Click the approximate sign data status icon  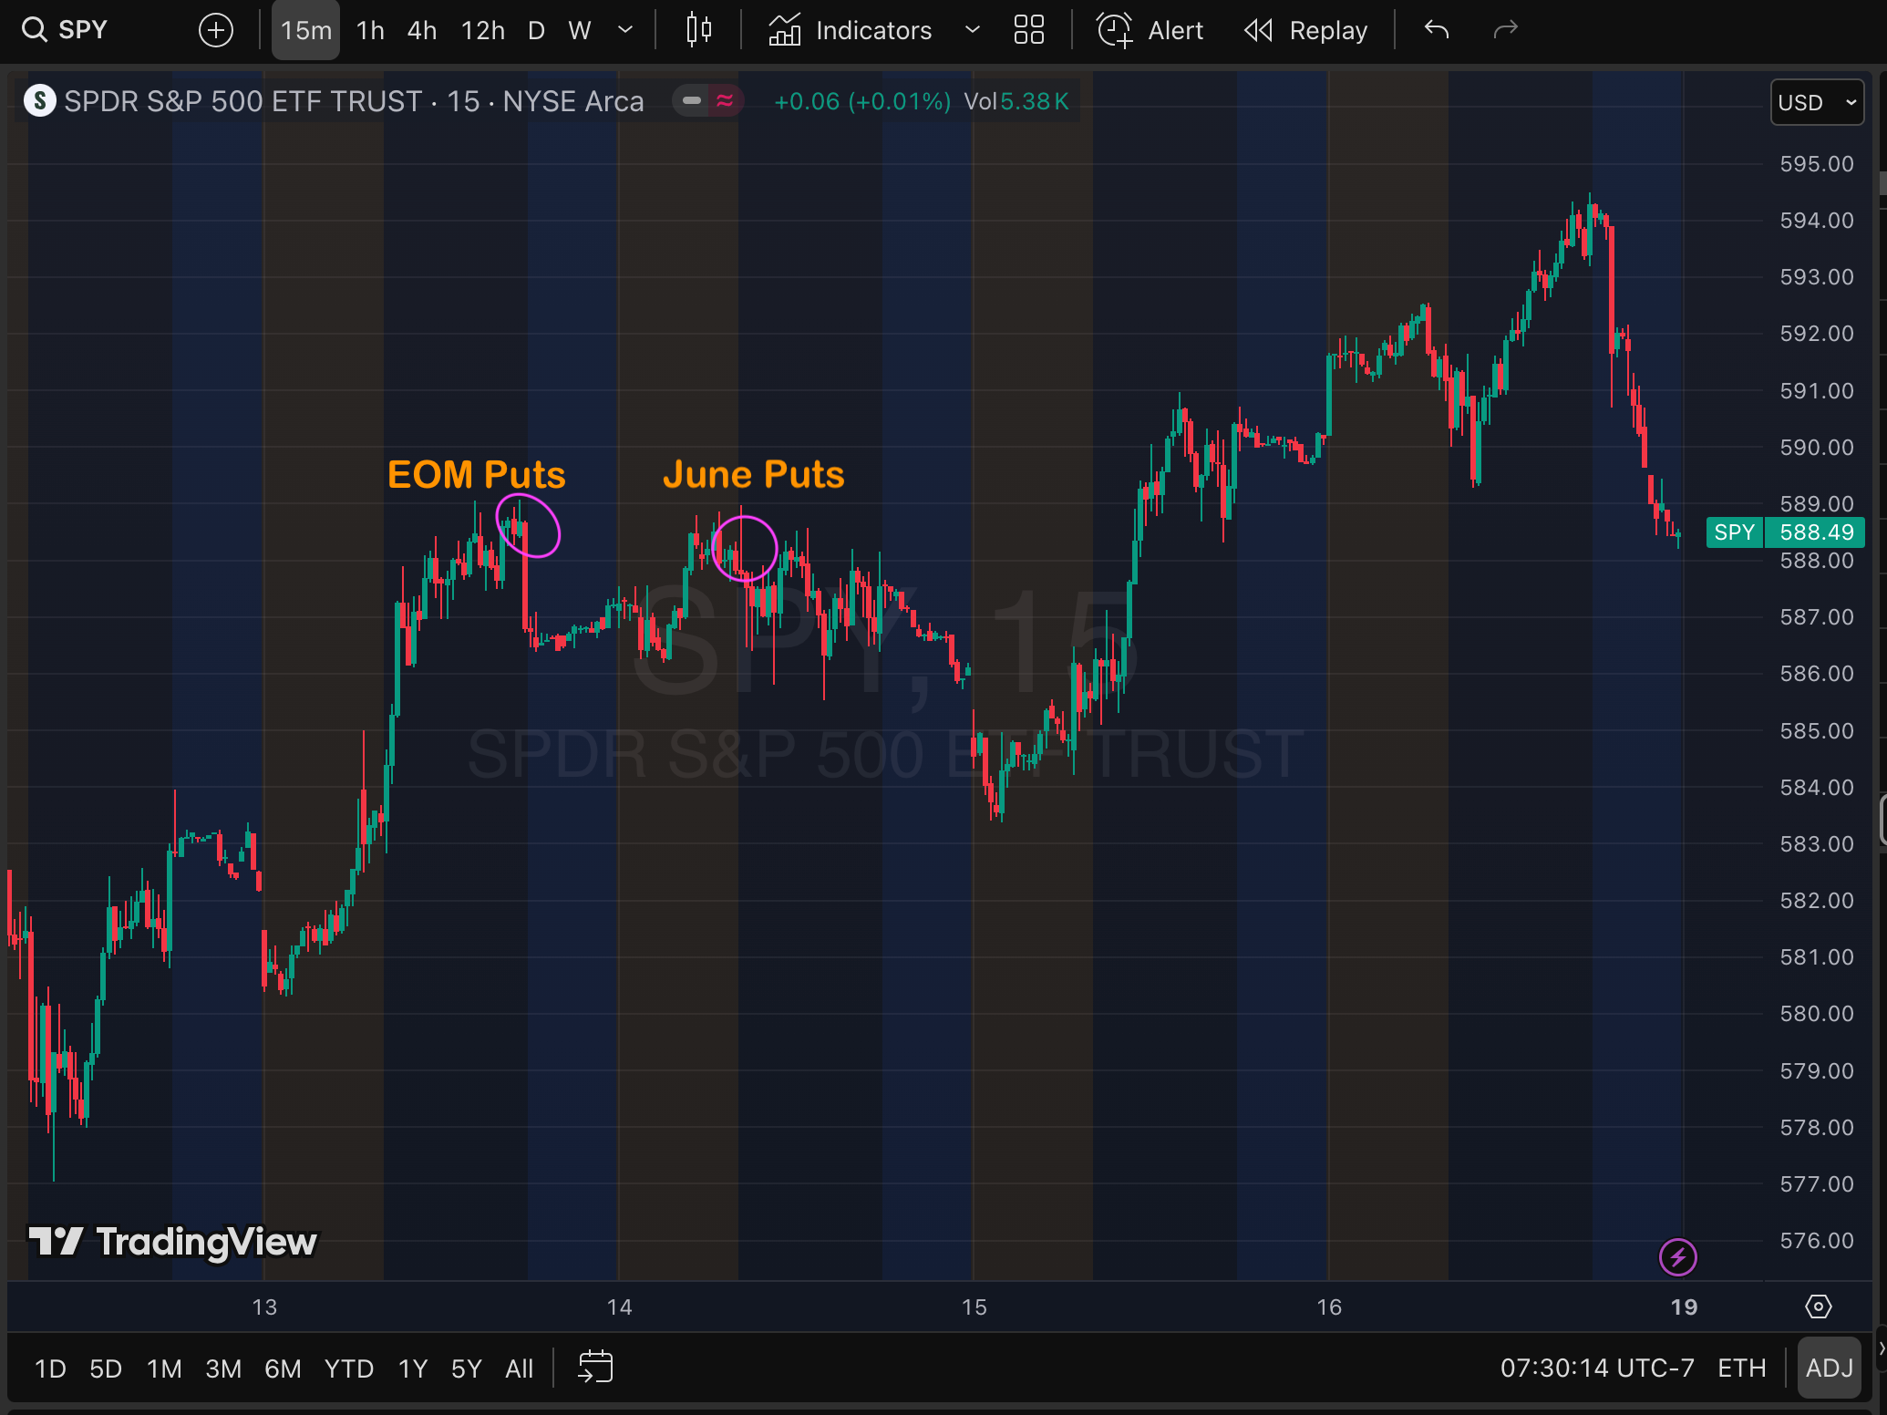tap(726, 100)
